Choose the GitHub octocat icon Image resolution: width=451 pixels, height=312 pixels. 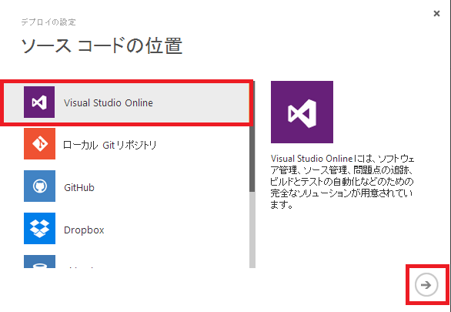(x=39, y=186)
